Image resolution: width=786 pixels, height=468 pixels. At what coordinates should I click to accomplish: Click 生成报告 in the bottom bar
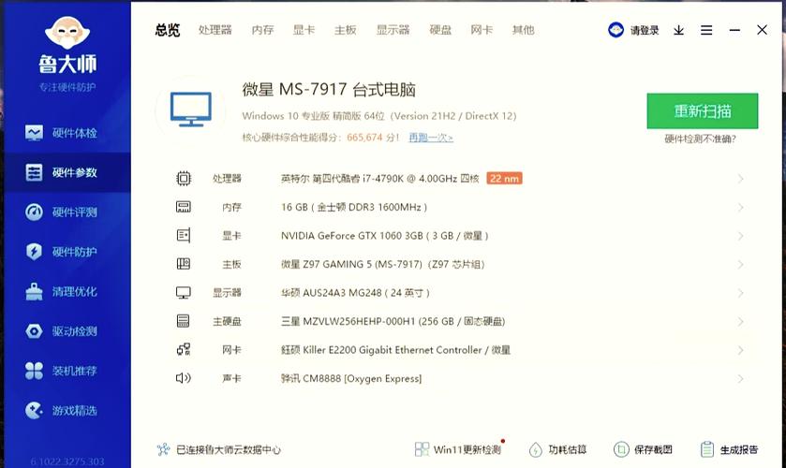(x=729, y=449)
